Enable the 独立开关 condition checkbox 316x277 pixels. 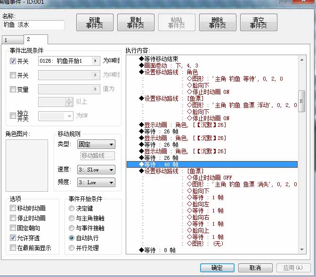coord(13,116)
